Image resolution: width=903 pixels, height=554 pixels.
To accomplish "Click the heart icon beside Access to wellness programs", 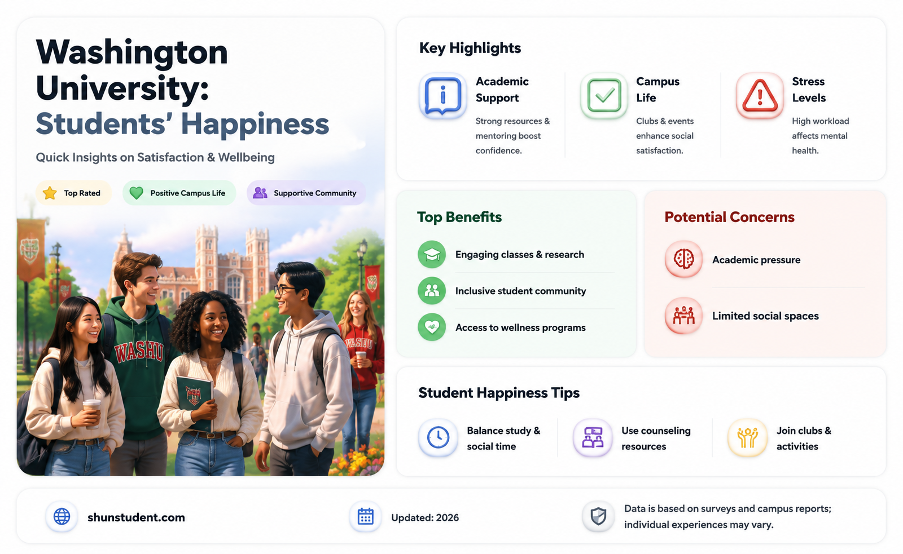I will (432, 327).
